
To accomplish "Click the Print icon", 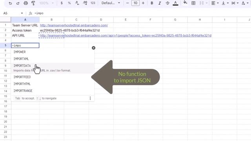I will tap(25, 3).
